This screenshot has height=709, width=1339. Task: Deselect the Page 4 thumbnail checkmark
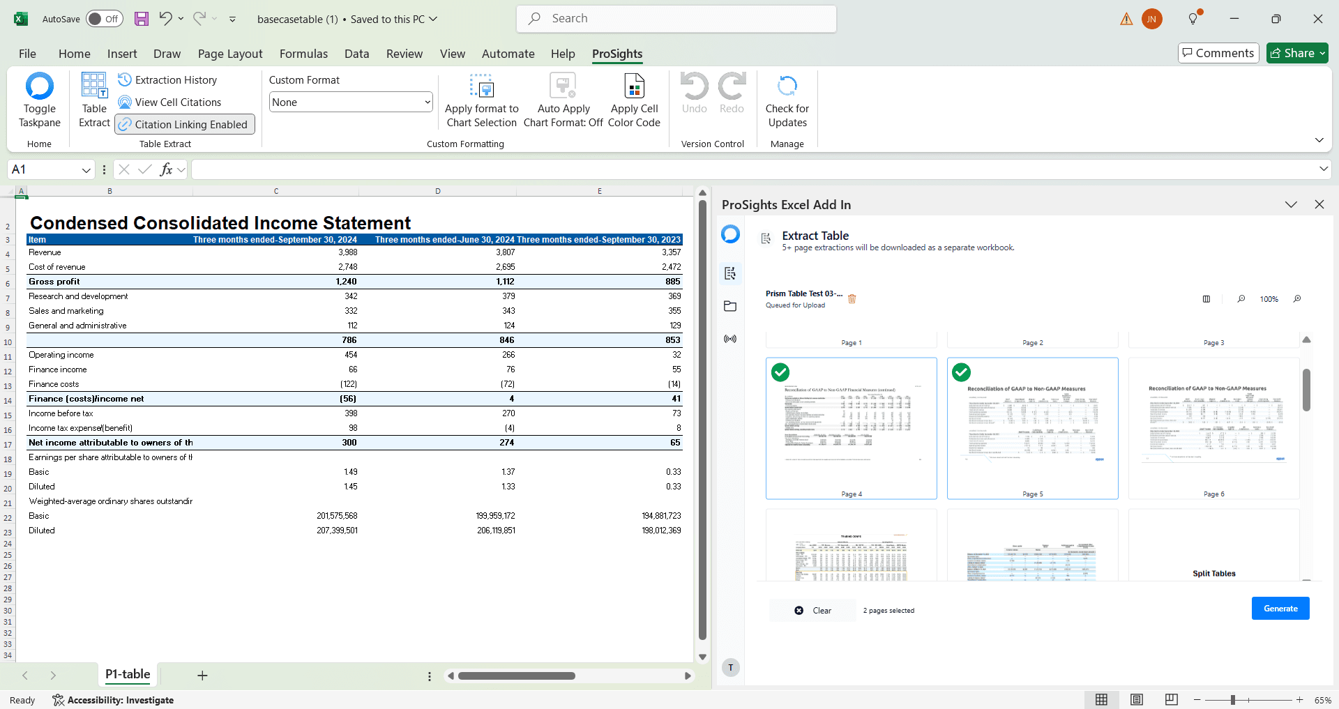(x=780, y=372)
